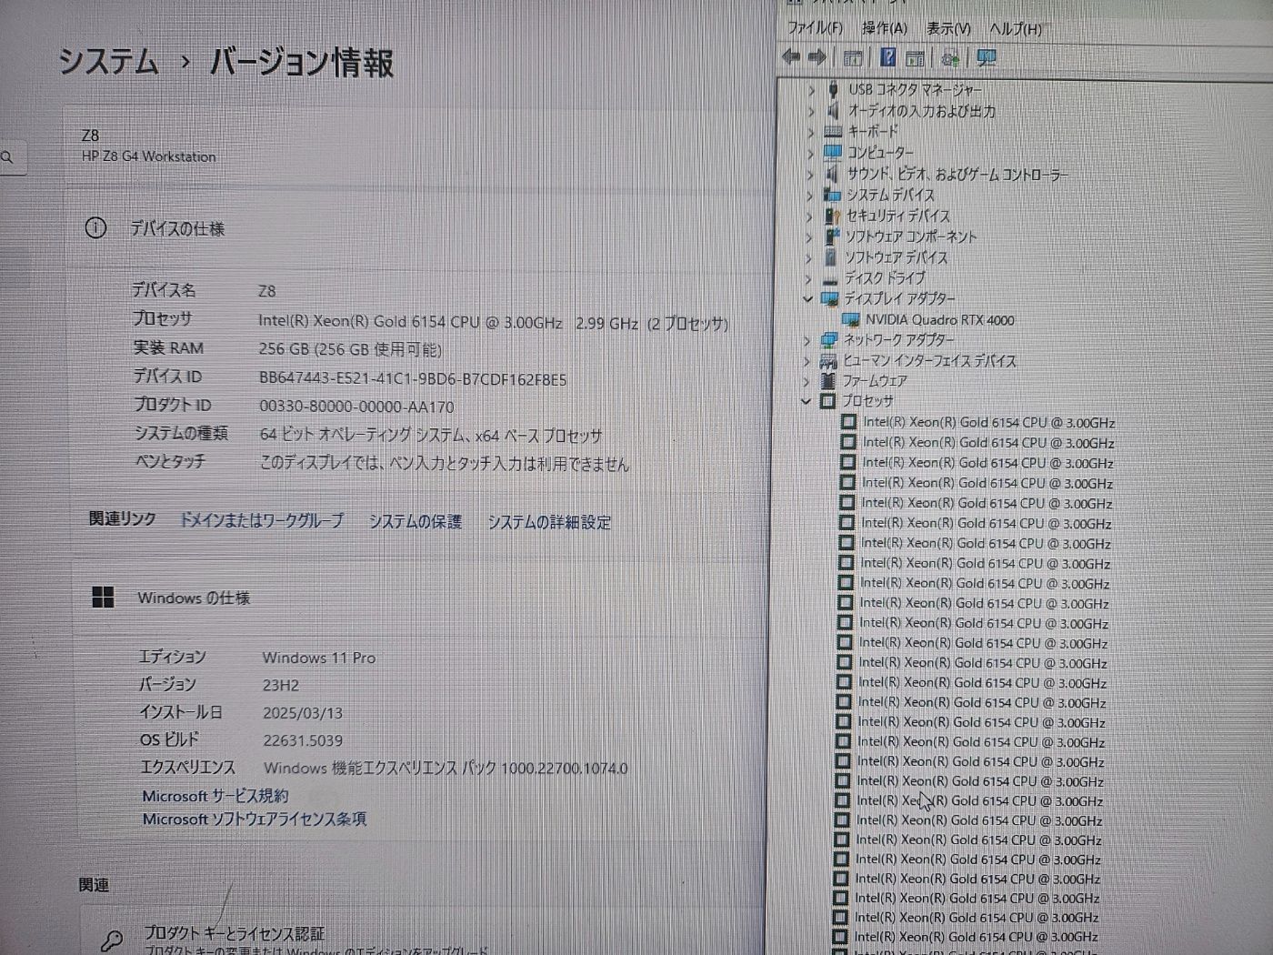Expand the オーディオの入力および出力 node
The width and height of the screenshot is (1273, 955).
pyautogui.click(x=811, y=111)
